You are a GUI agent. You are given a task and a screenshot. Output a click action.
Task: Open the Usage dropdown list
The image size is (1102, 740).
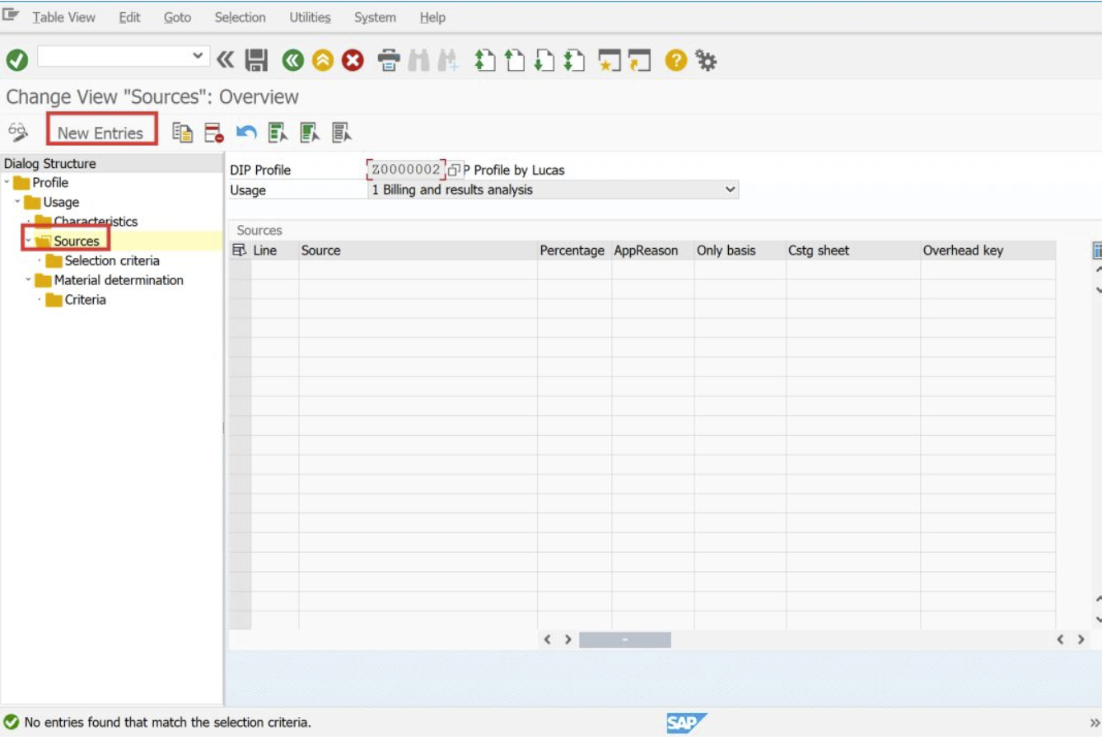click(730, 190)
